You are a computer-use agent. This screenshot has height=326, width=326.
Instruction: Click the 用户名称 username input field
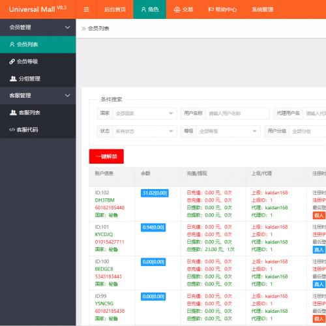pyautogui.click(x=237, y=113)
